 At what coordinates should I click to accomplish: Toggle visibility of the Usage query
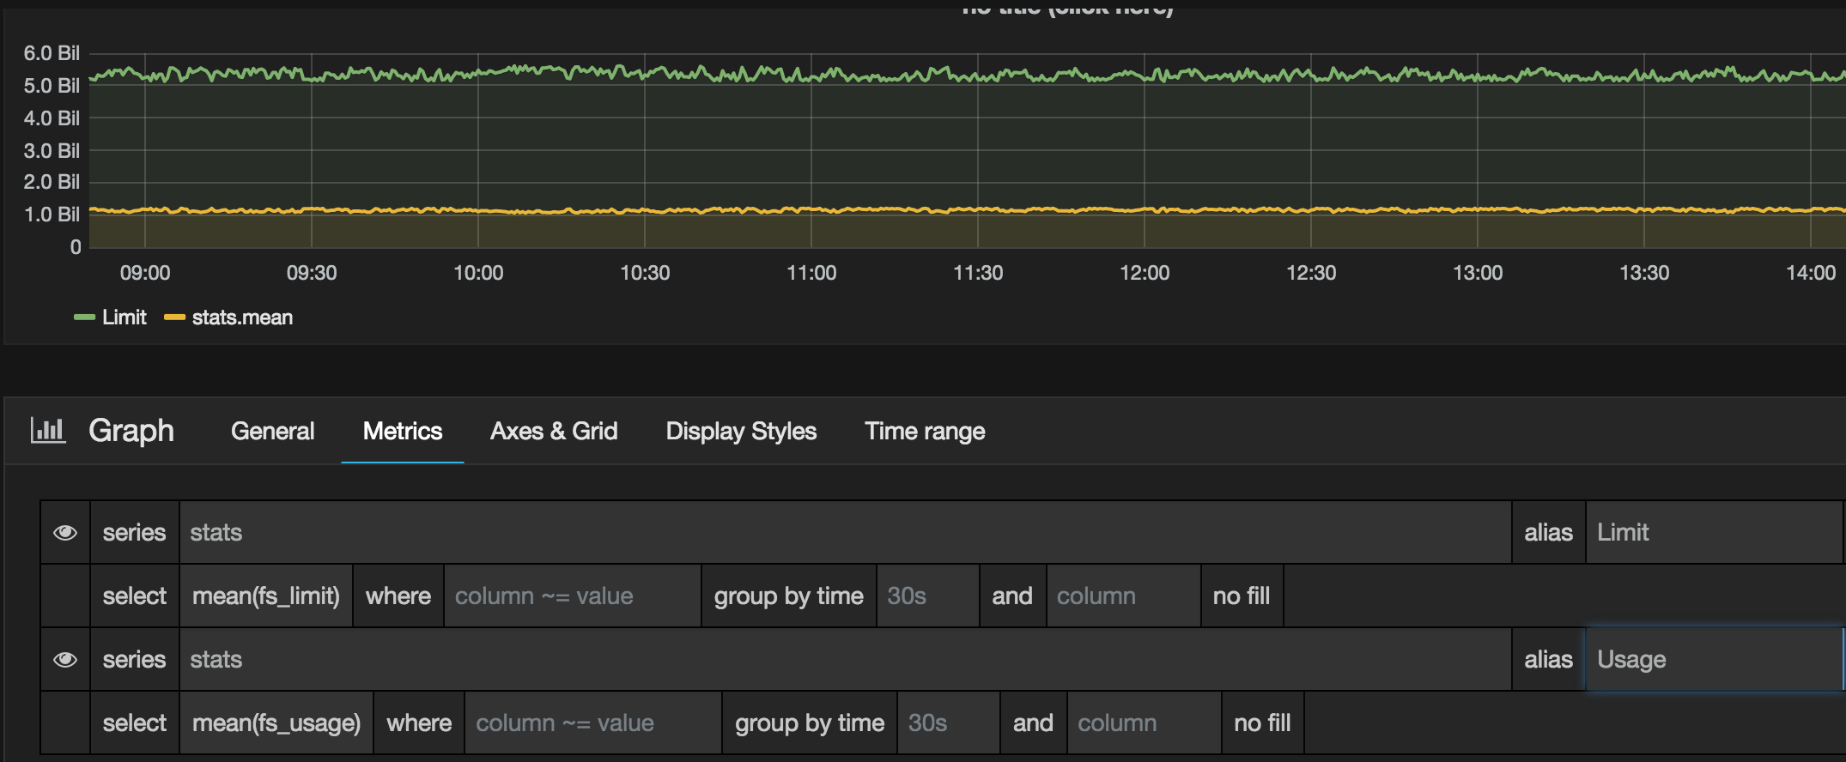click(65, 660)
